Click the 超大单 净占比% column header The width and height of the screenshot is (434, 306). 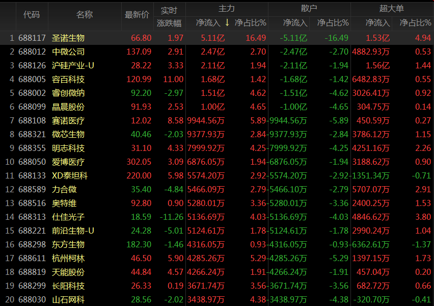pyautogui.click(x=416, y=23)
